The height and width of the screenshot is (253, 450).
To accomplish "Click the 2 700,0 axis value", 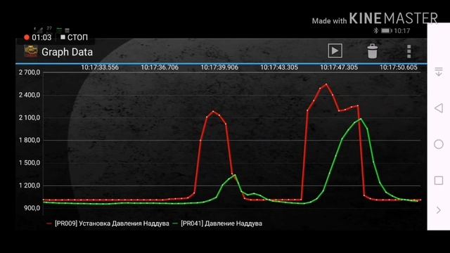I will (30, 72).
